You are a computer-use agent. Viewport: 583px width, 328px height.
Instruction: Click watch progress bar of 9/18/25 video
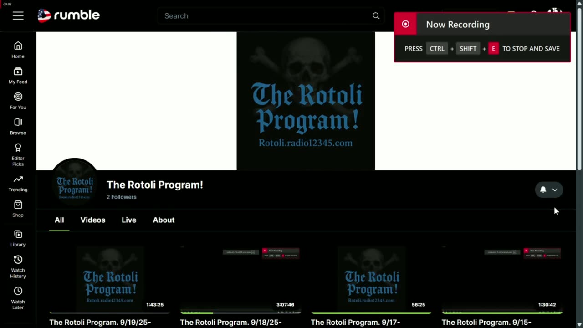(240, 313)
